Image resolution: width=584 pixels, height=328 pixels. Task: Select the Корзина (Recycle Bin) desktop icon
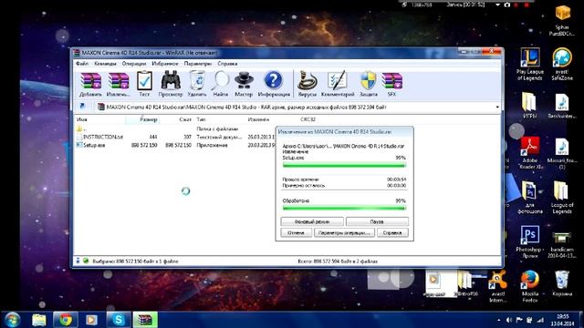562,283
